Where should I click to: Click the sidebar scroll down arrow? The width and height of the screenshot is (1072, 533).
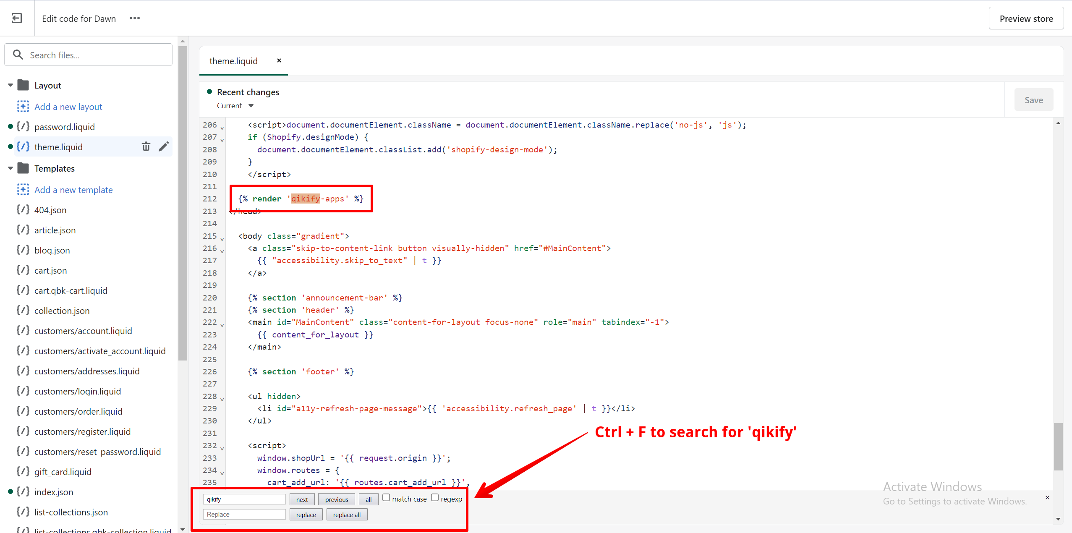[183, 529]
